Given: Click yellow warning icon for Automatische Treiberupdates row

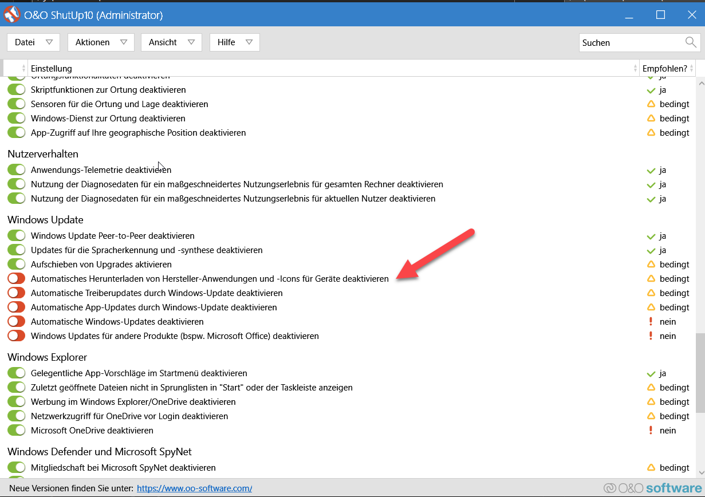Looking at the screenshot, I should (x=651, y=293).
